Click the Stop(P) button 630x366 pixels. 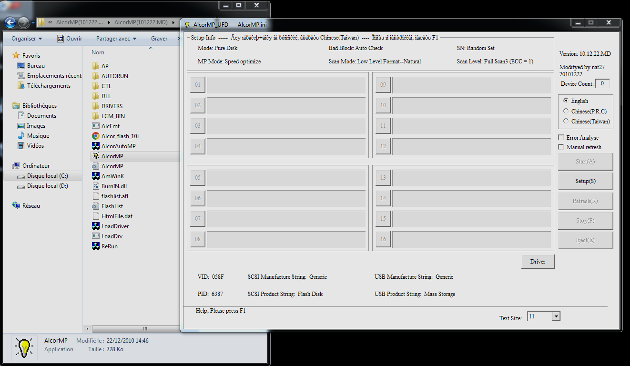coord(585,221)
